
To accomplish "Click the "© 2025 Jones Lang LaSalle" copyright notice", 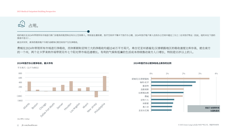I will pos(198,125).
